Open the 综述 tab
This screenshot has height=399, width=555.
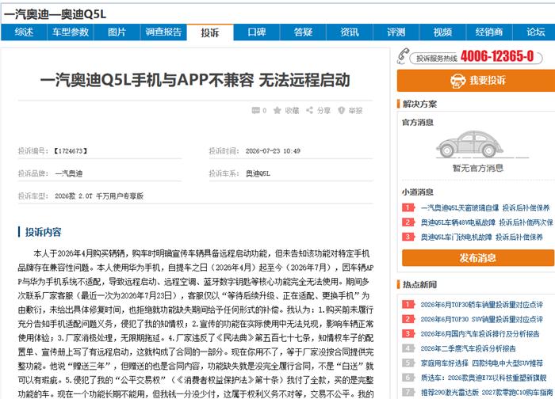(24, 32)
